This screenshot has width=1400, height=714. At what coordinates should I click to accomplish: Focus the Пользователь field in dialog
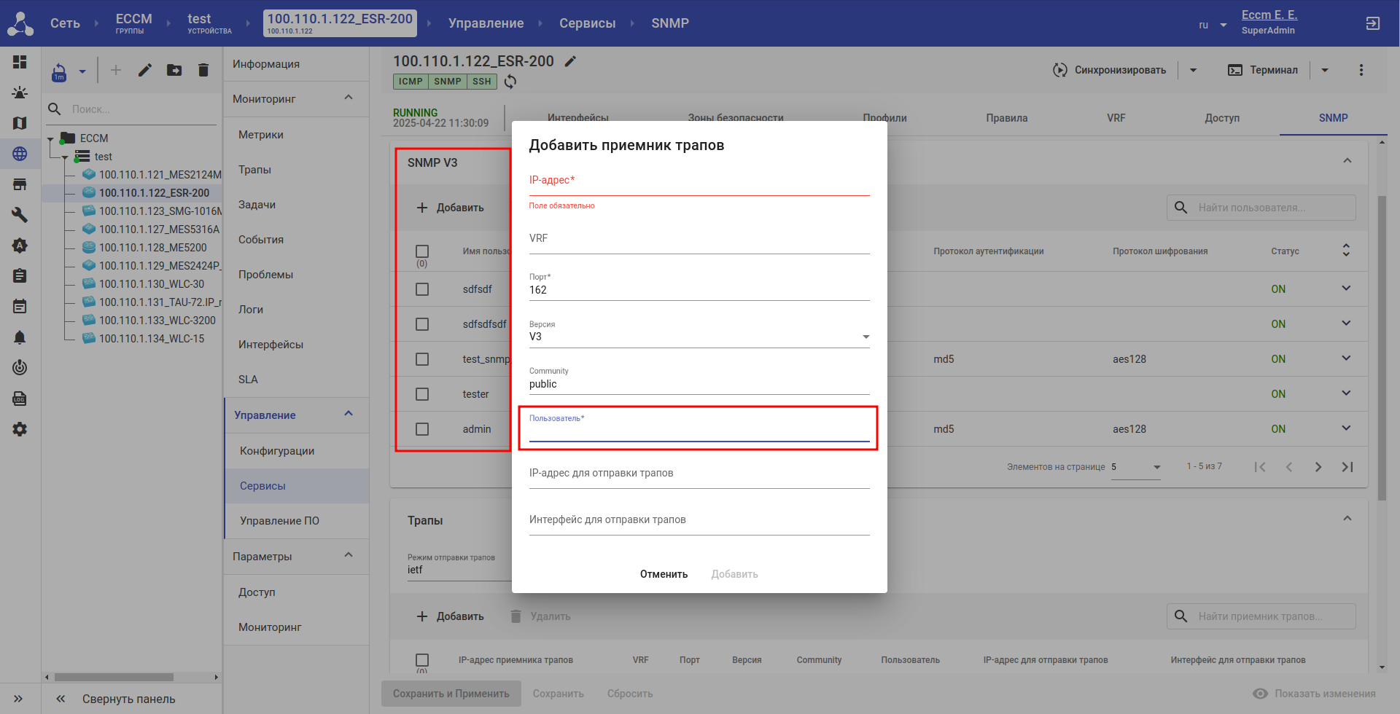(x=699, y=428)
